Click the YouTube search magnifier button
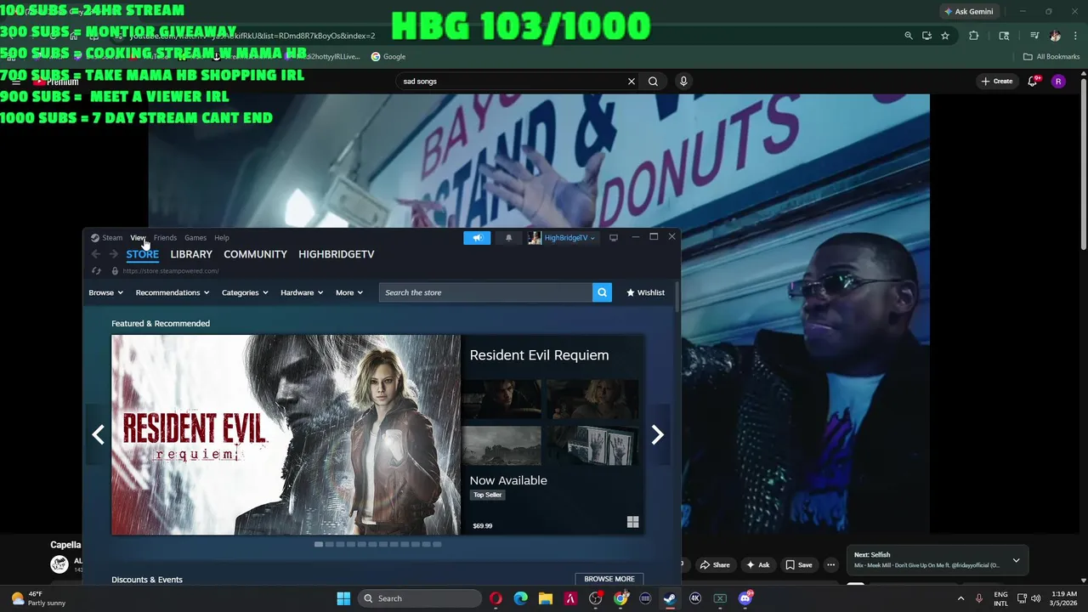 (x=653, y=82)
